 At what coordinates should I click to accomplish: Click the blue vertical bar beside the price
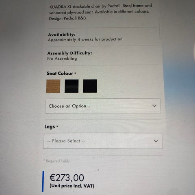[x=43, y=181]
